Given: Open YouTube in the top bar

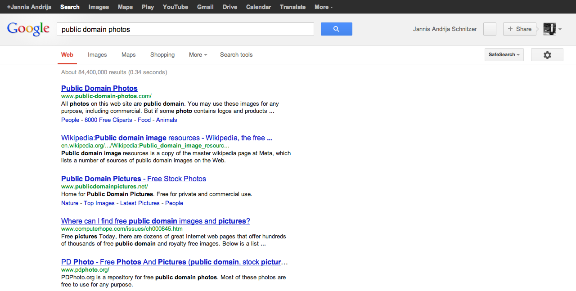Looking at the screenshot, I should coord(175,7).
